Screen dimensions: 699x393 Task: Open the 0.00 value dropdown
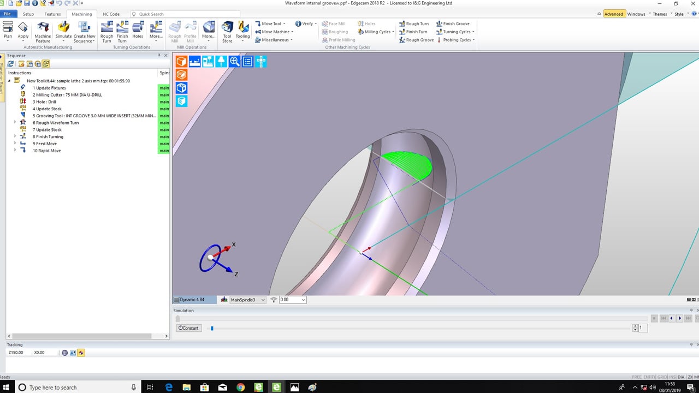click(304, 300)
